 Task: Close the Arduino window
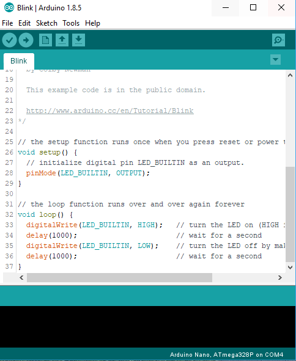point(281,8)
